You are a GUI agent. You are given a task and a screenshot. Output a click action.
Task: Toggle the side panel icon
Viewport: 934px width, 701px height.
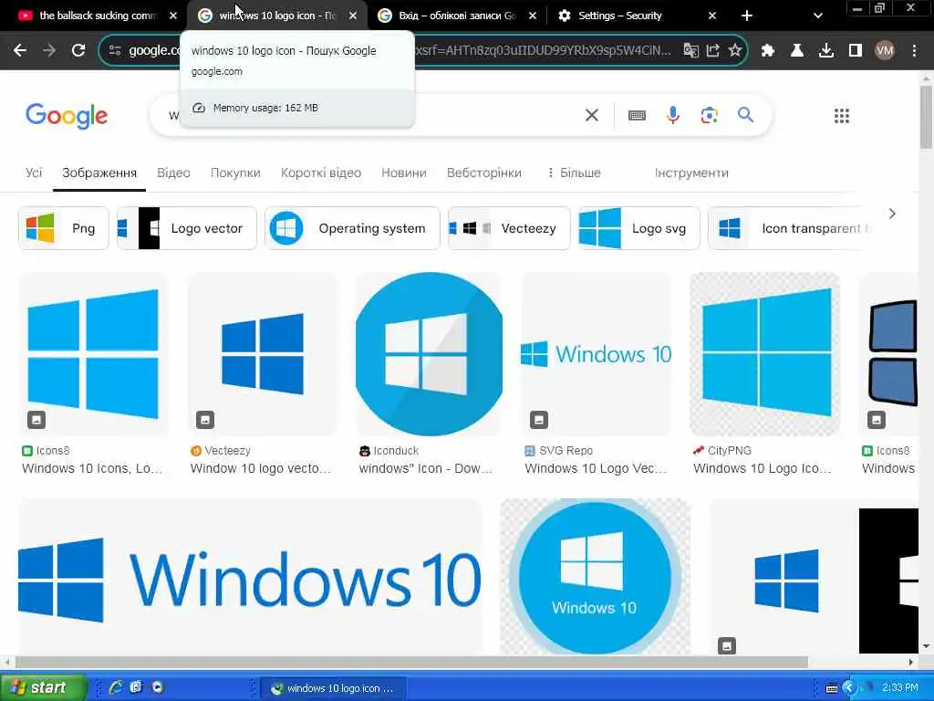pyautogui.click(x=856, y=51)
